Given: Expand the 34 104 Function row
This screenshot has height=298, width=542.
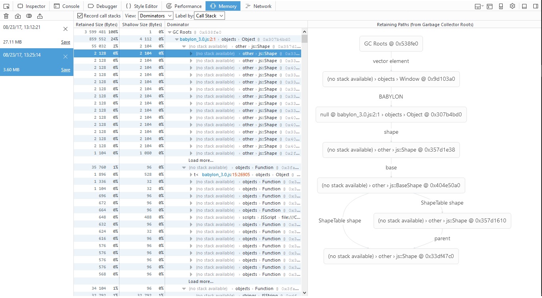Looking at the screenshot, I should point(184,289).
